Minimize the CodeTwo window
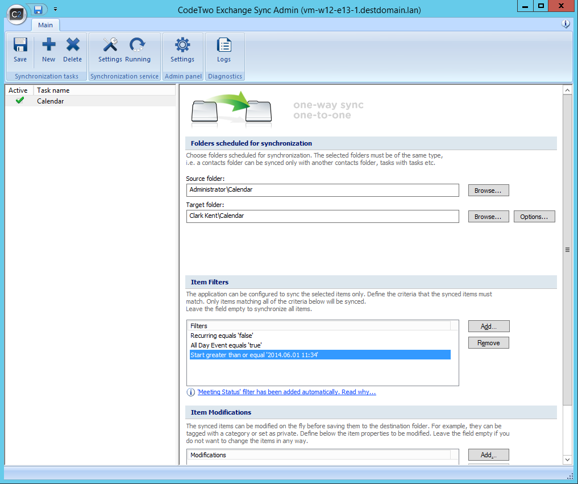578x484 pixels. (x=525, y=6)
